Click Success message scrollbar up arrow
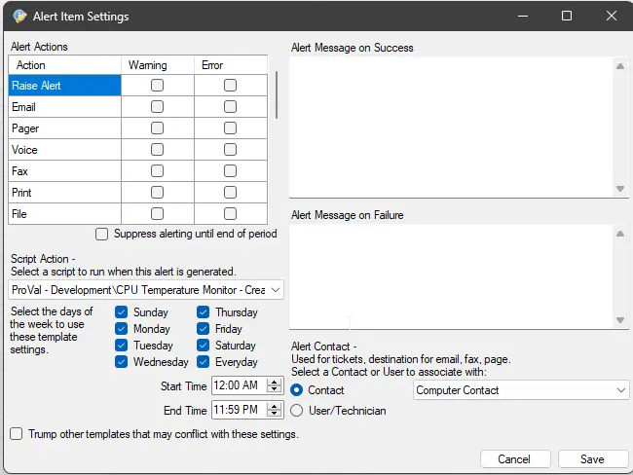 point(620,66)
